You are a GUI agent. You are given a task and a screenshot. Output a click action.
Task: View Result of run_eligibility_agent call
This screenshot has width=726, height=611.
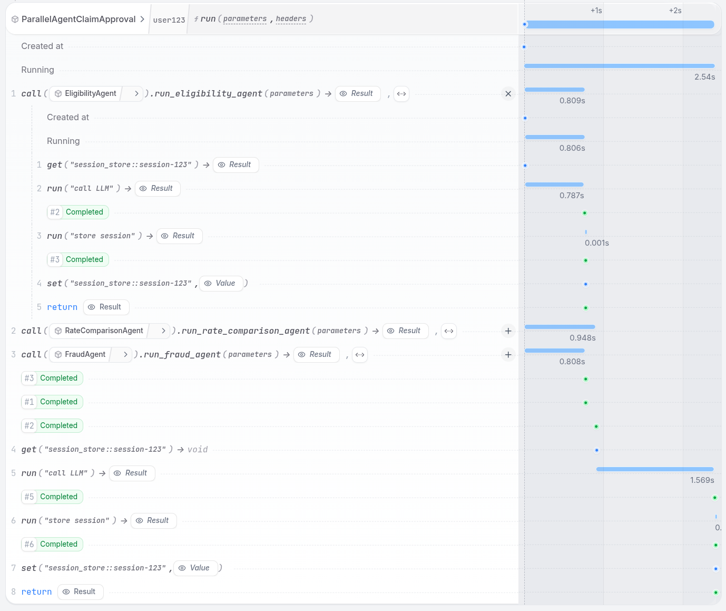[357, 93]
